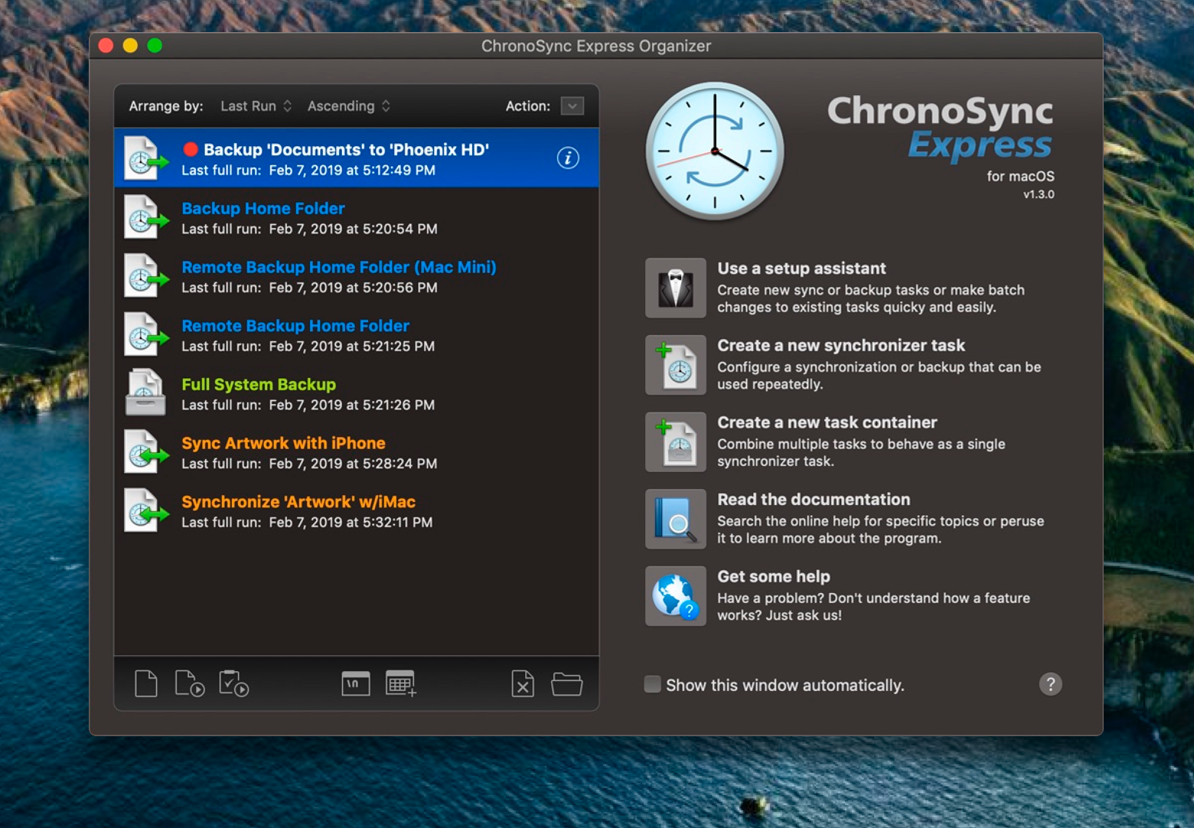Click Create a new task container heading
This screenshot has height=828, width=1194.
pyautogui.click(x=827, y=422)
